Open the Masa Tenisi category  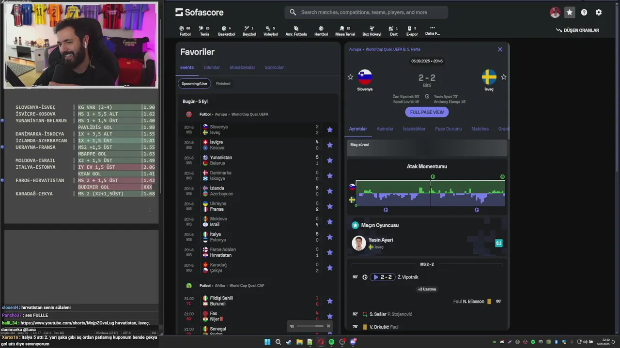pyautogui.click(x=345, y=31)
